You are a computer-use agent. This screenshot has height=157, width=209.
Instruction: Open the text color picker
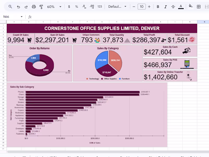tap(181, 7)
